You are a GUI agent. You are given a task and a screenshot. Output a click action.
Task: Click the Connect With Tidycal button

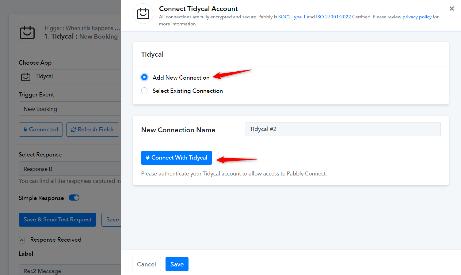tap(177, 158)
